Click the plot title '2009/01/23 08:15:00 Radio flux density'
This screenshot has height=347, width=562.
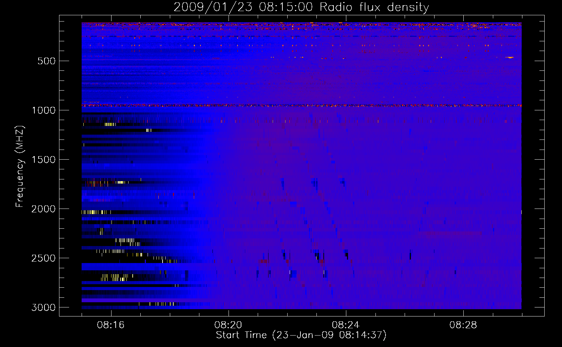point(301,7)
